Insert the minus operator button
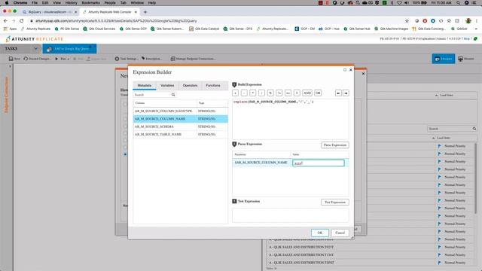 [244, 93]
